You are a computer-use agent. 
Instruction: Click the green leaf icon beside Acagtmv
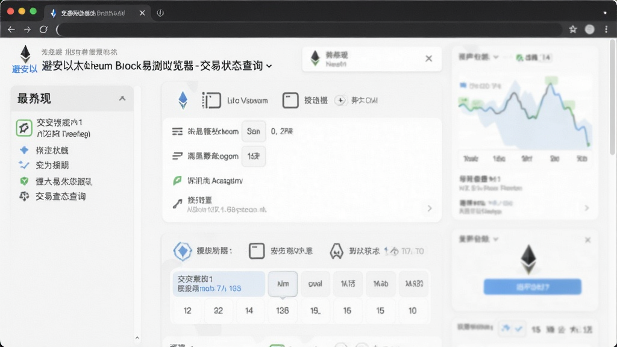pyautogui.click(x=177, y=181)
